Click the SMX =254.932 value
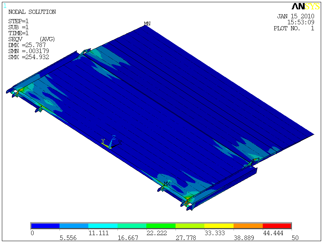 [29, 57]
